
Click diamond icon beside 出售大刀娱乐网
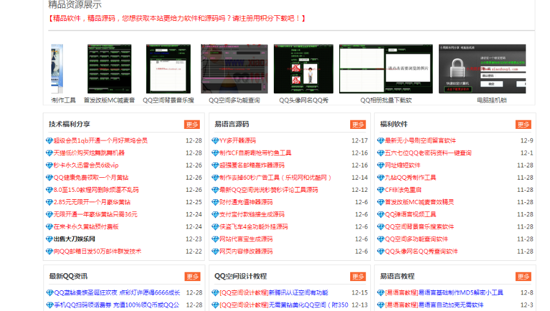coord(50,239)
